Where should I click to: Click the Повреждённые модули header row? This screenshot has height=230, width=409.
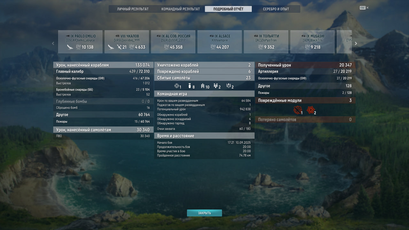[305, 100]
